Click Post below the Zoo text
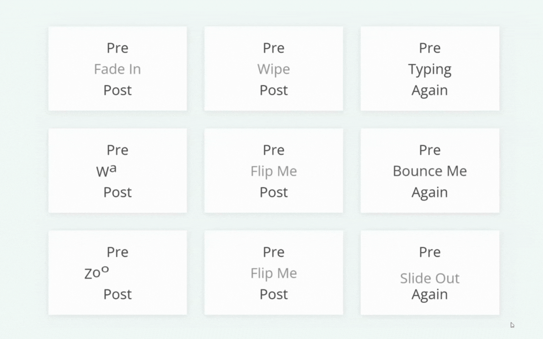The width and height of the screenshot is (543, 339). [118, 295]
